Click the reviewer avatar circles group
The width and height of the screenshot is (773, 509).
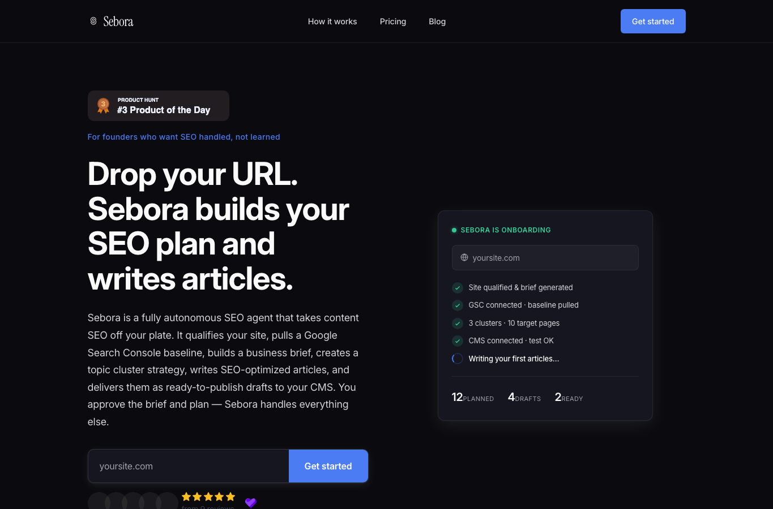133,501
